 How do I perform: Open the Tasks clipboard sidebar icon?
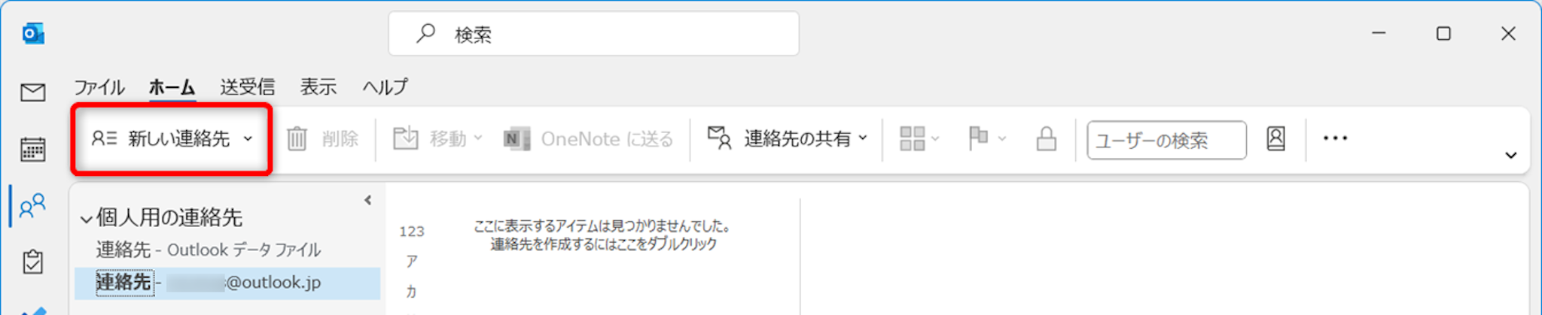(x=32, y=262)
